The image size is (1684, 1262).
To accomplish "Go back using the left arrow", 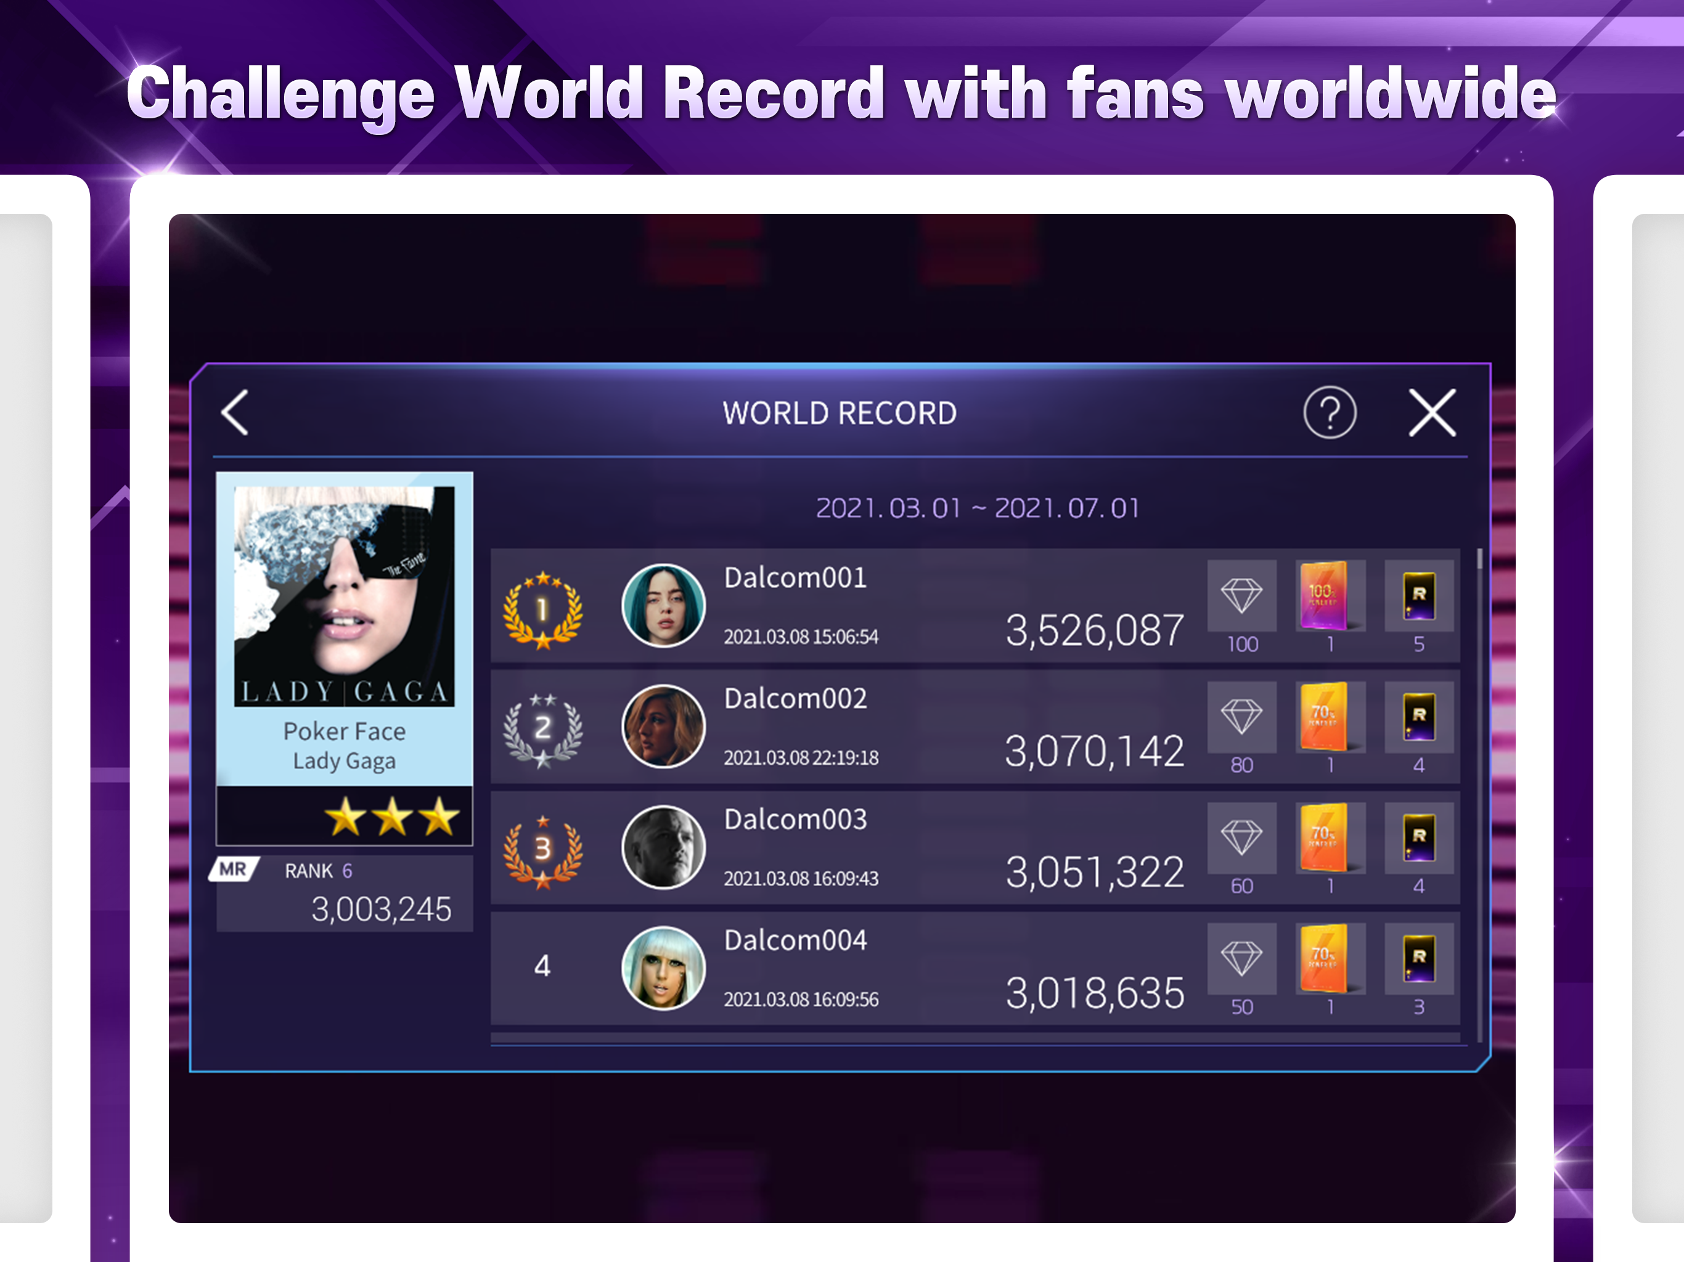I will tap(234, 412).
